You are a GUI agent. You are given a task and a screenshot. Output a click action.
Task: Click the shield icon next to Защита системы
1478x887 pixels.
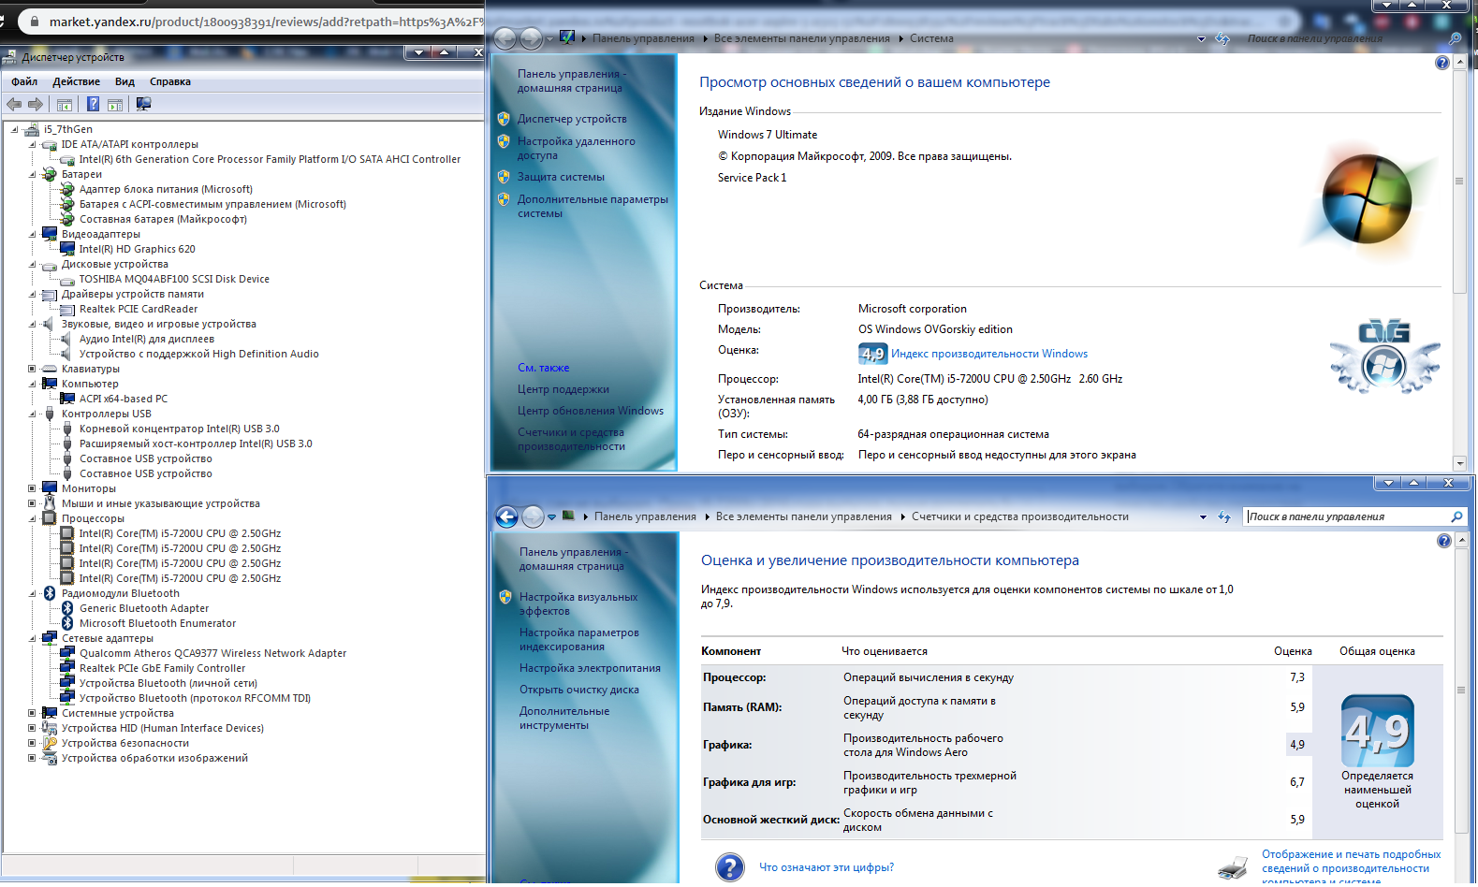click(x=504, y=177)
